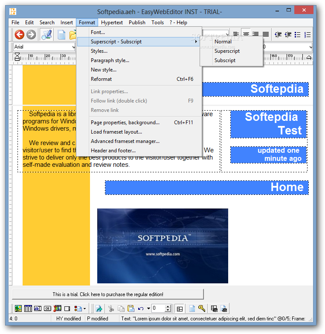This screenshot has width=325, height=334.
Task: Select Superscript in the submenu
Action: point(231,51)
